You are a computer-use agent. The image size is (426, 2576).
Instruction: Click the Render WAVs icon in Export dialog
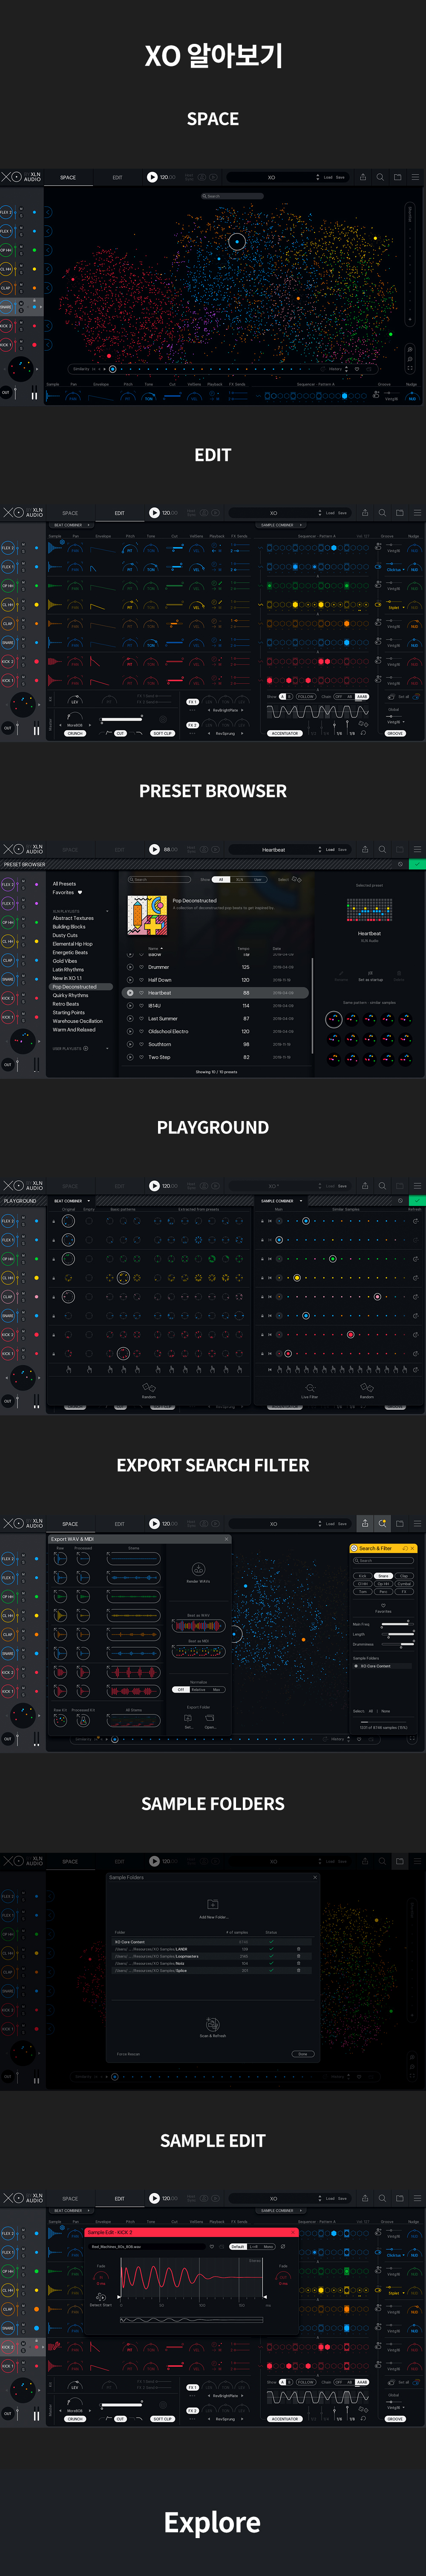point(198,1569)
